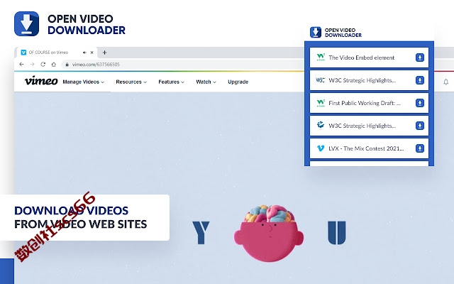Open a new browser tab
454x284 pixels.
104,53
